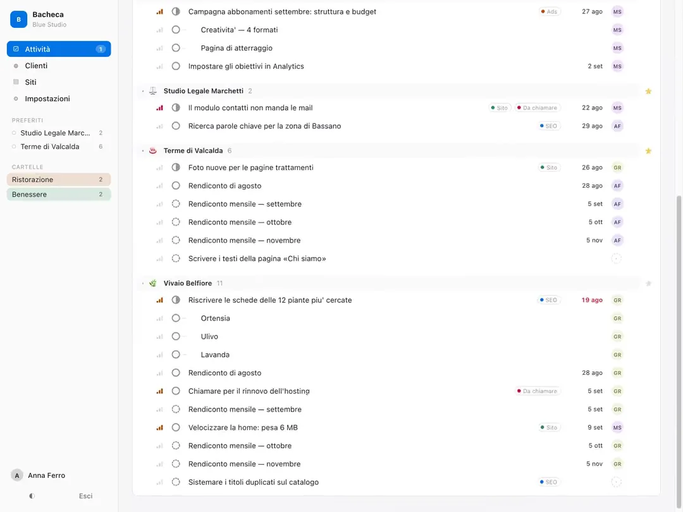Click the blue Bacheca 'B' logo
Screen dimensions: 683x512
19,19
